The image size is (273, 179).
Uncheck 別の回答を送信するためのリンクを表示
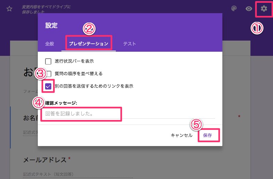point(48,86)
